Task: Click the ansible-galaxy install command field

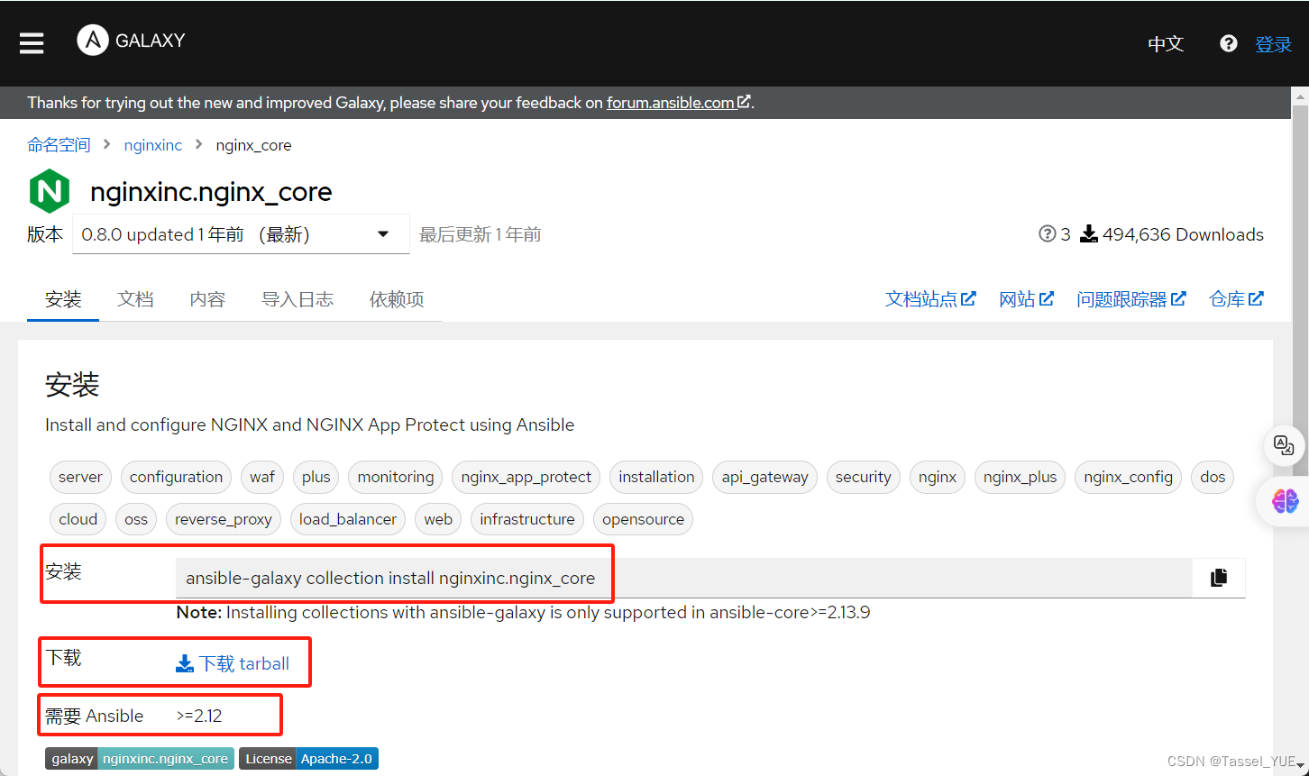Action: click(x=684, y=578)
